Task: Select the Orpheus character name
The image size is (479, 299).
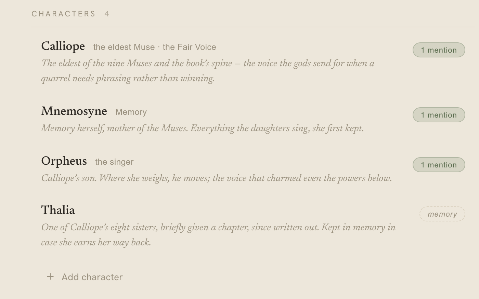Action: [64, 161]
